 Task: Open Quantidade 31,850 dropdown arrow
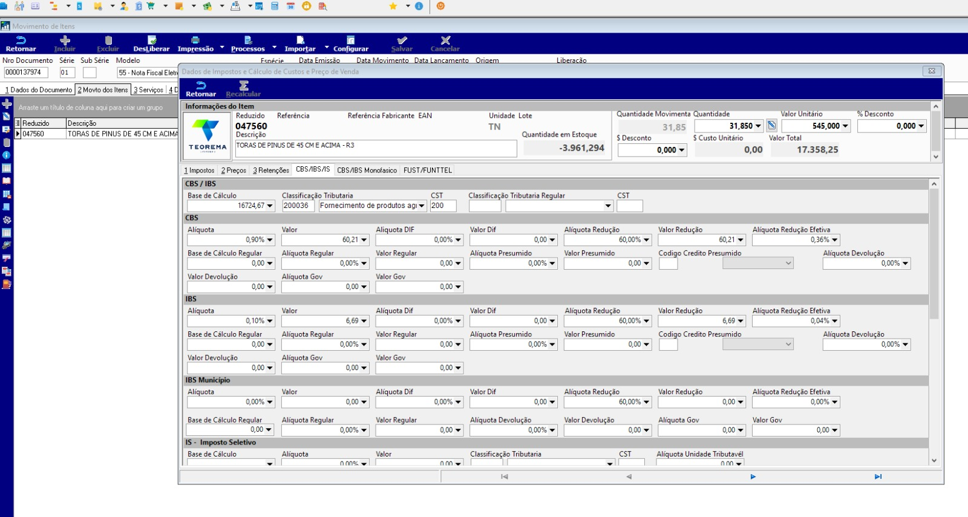758,126
